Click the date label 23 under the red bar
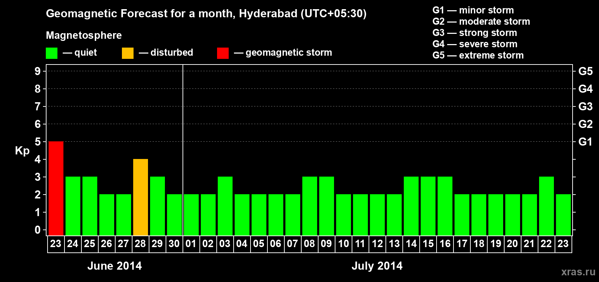This screenshot has width=599, height=282. [56, 244]
